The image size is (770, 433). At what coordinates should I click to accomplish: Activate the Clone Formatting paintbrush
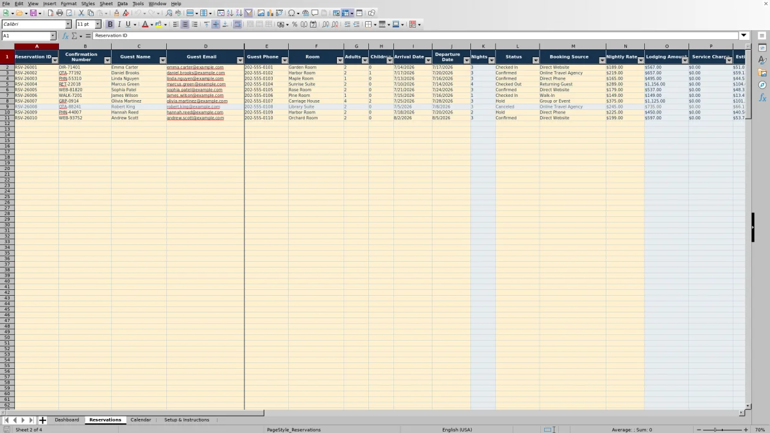pyautogui.click(x=117, y=13)
